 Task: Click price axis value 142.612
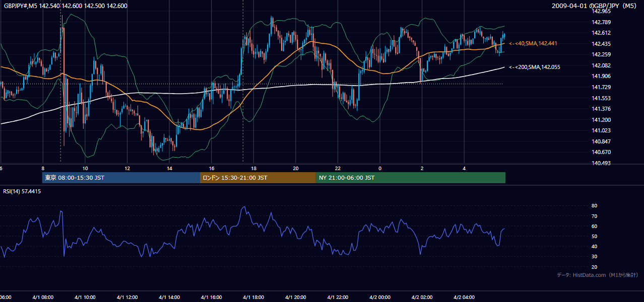[601, 33]
